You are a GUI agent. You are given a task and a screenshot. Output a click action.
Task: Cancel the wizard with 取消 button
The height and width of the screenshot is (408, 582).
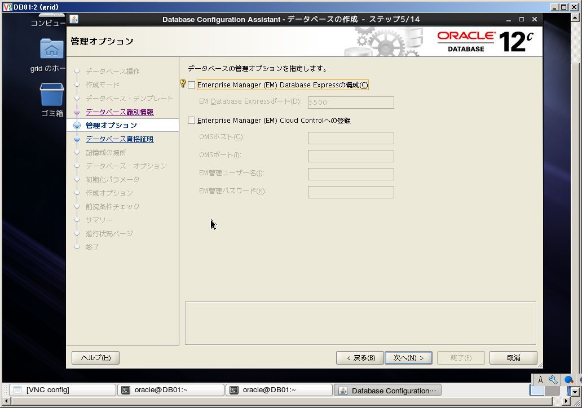point(513,358)
